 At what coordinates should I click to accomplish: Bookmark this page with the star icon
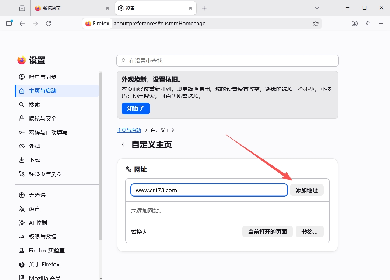315,24
